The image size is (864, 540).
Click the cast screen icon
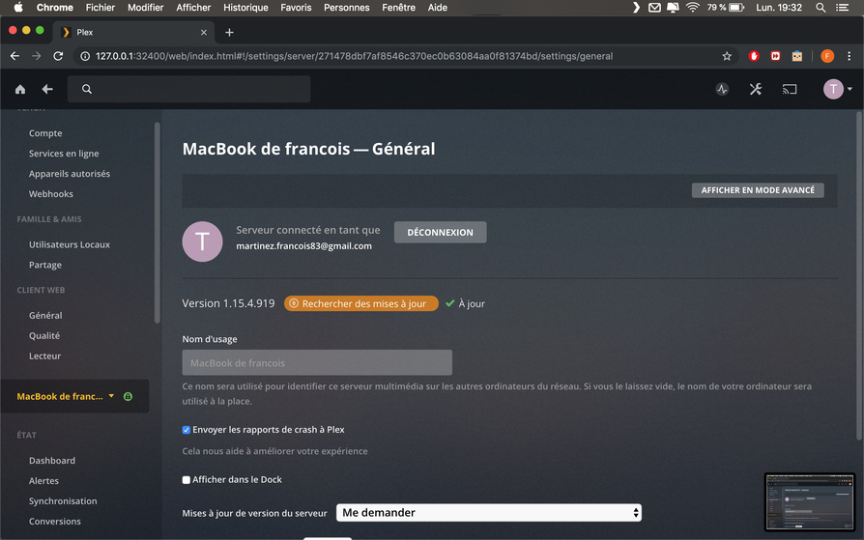tap(790, 89)
